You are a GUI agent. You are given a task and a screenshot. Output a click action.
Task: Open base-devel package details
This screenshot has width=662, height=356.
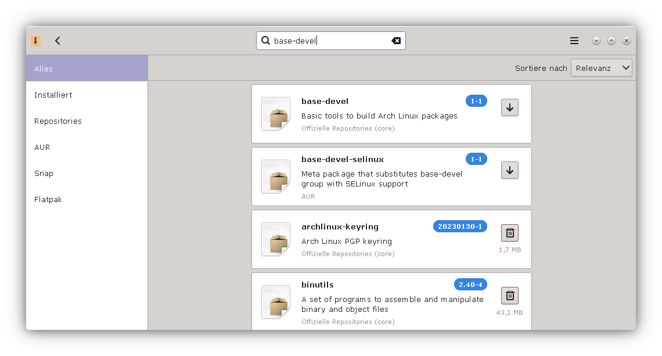pyautogui.click(x=325, y=101)
